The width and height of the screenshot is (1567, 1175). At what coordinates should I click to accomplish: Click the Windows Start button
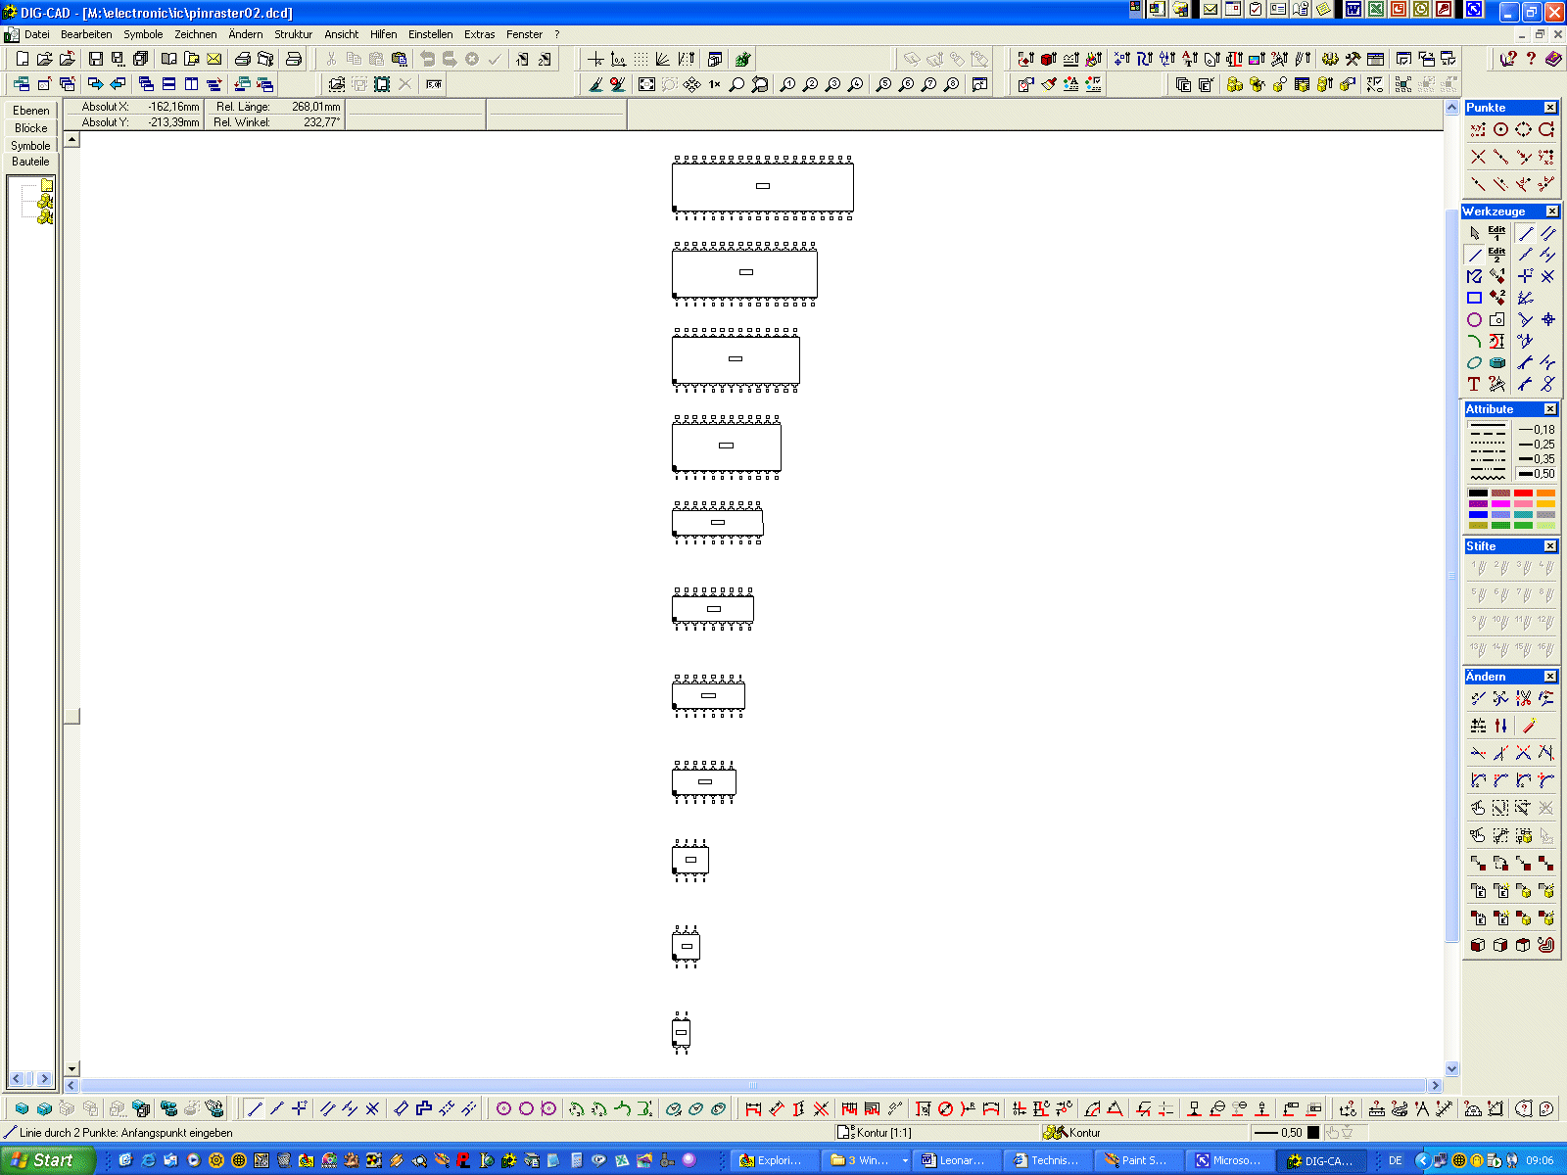[48, 1160]
